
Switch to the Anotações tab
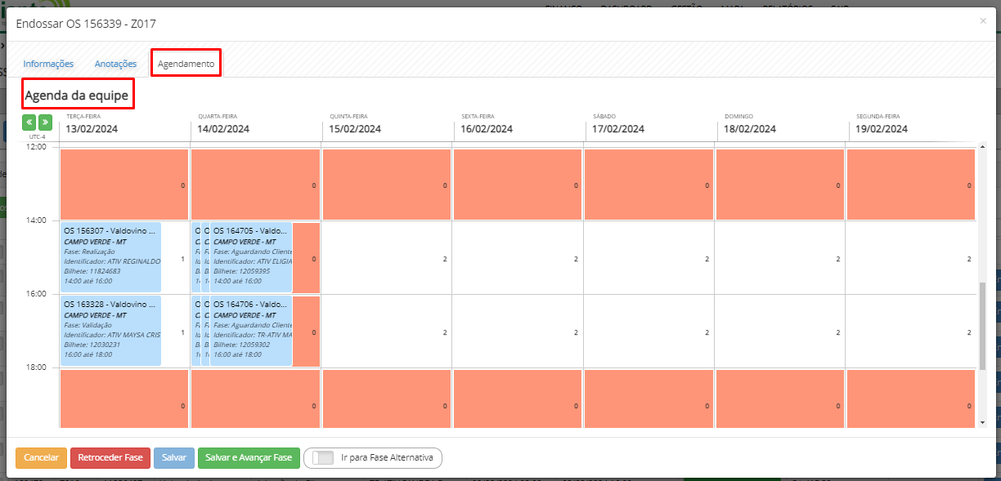pyautogui.click(x=115, y=64)
